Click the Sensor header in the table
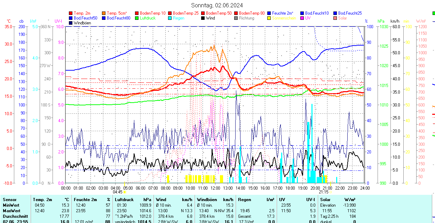435x223 pixels. [9, 200]
